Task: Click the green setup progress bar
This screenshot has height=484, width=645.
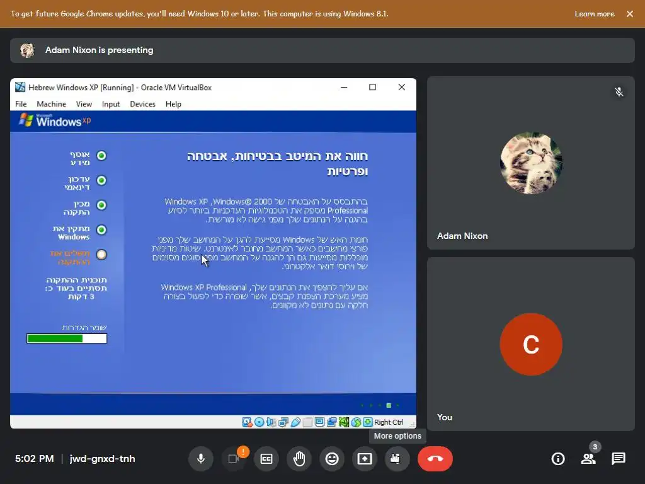Action: pyautogui.click(x=67, y=338)
